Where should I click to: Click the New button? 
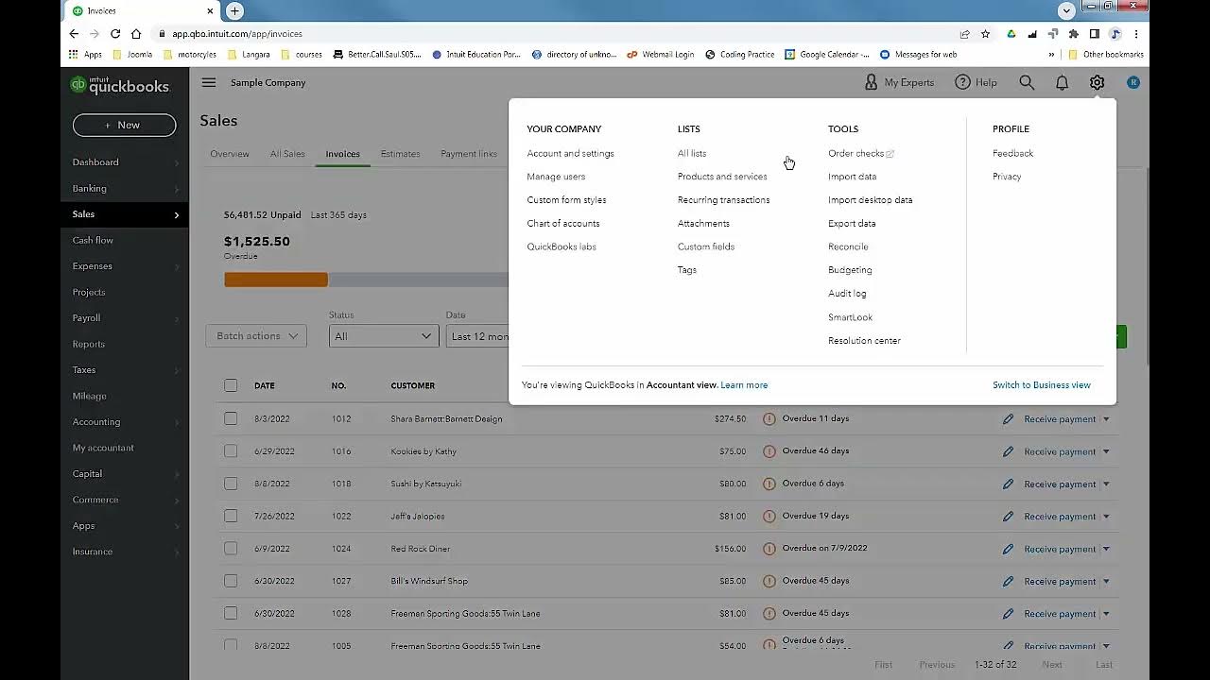tap(124, 125)
